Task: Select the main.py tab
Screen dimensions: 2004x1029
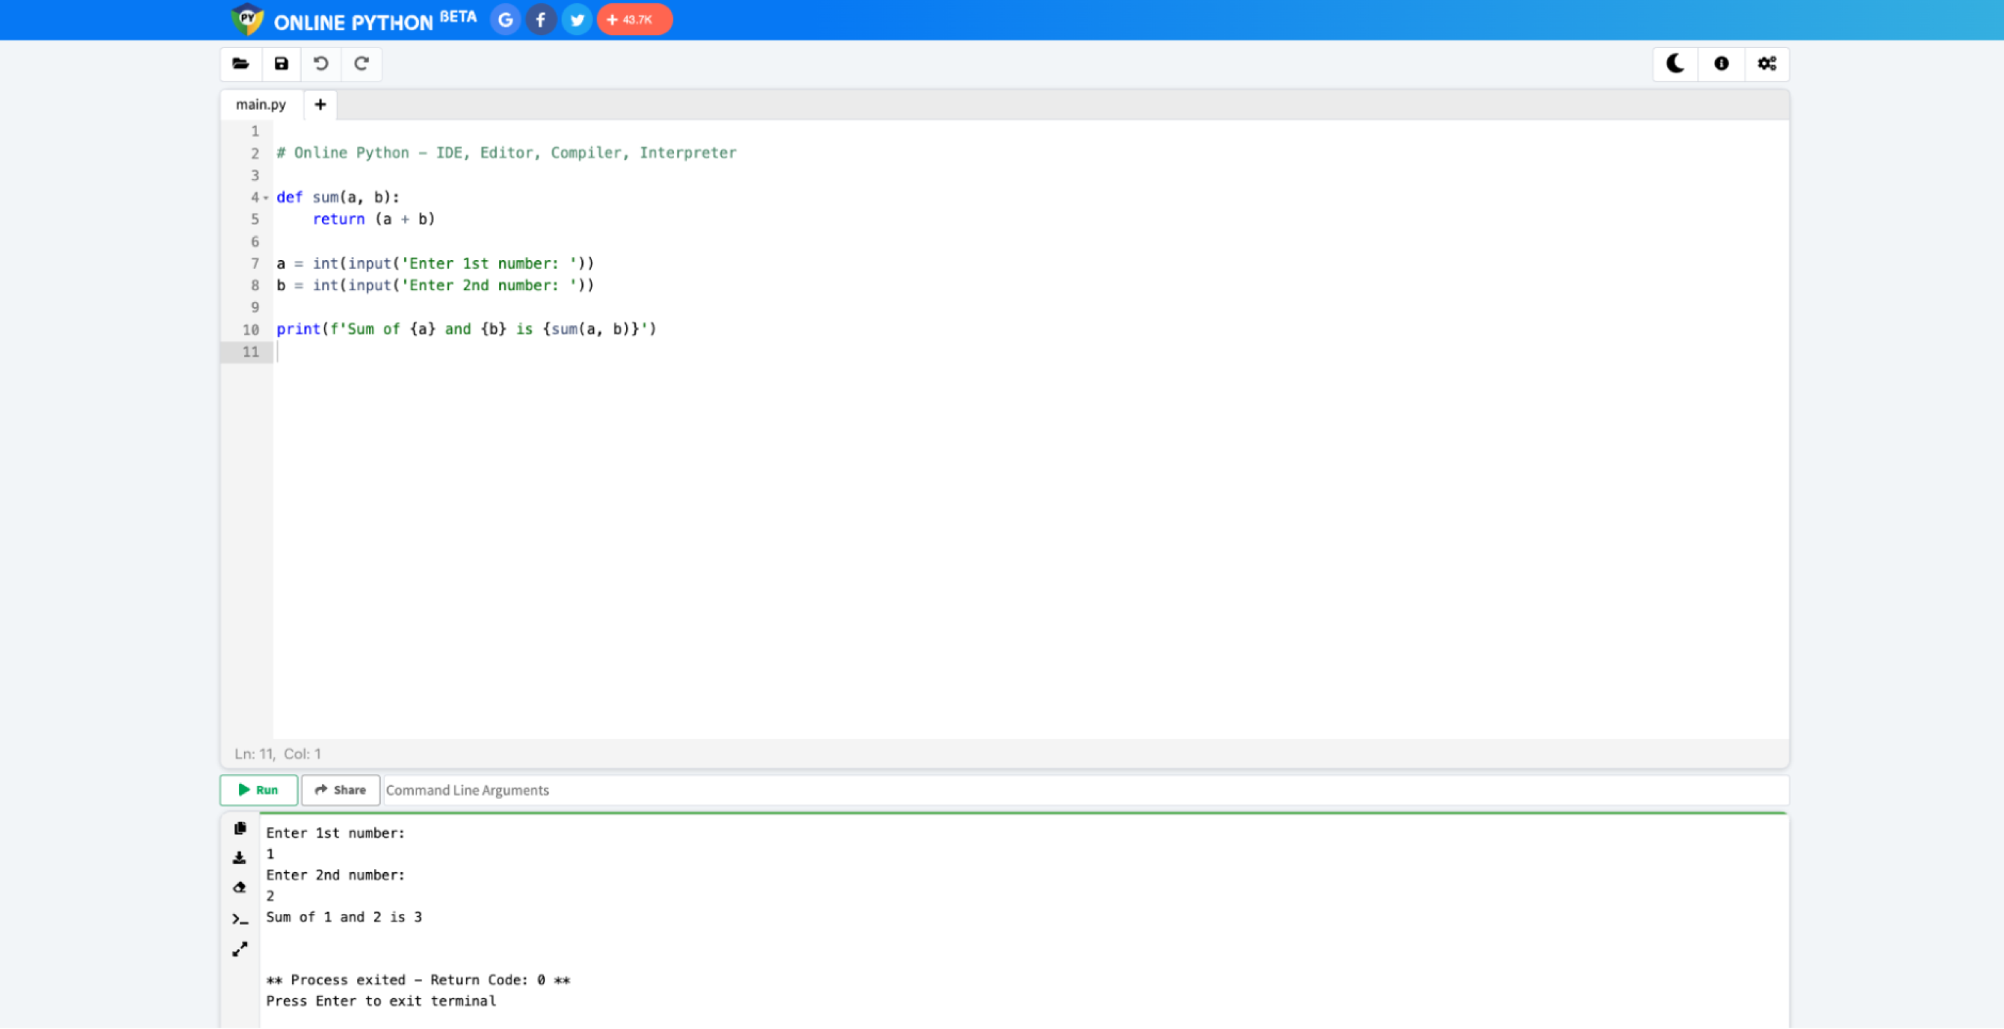Action: [x=262, y=104]
